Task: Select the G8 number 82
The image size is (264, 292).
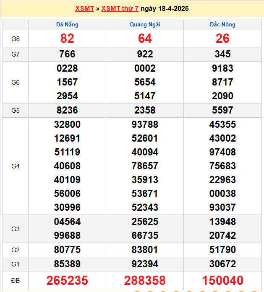Action: click(67, 39)
